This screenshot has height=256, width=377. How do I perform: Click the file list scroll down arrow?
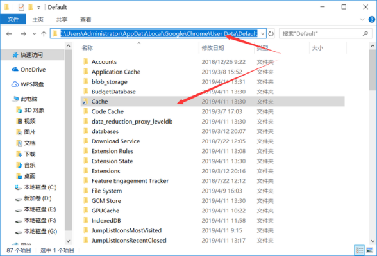coord(373,241)
